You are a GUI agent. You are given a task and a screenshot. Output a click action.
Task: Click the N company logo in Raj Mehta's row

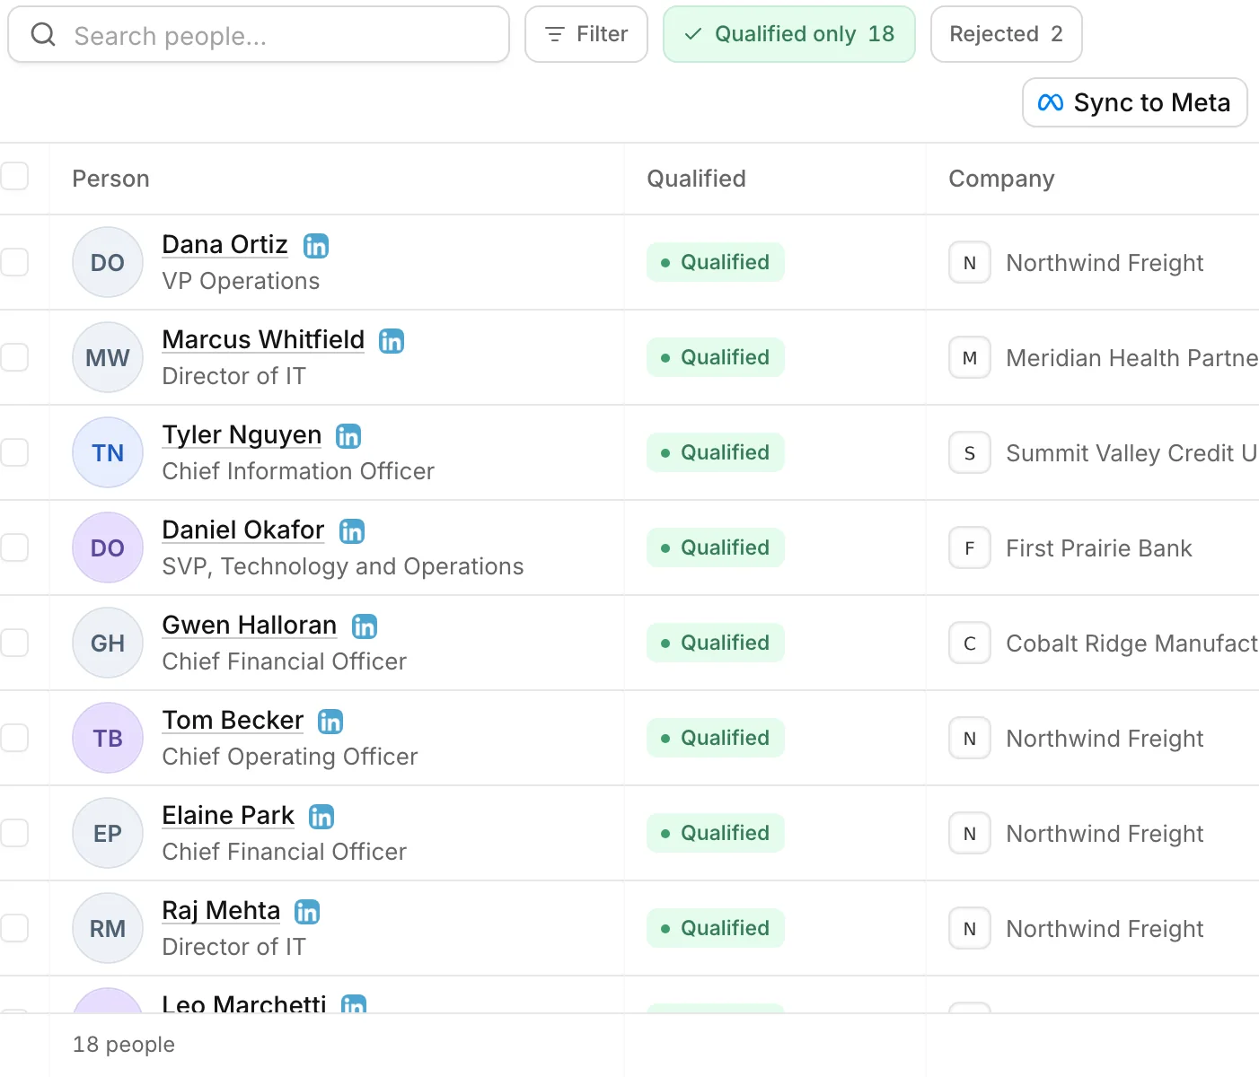(x=970, y=928)
